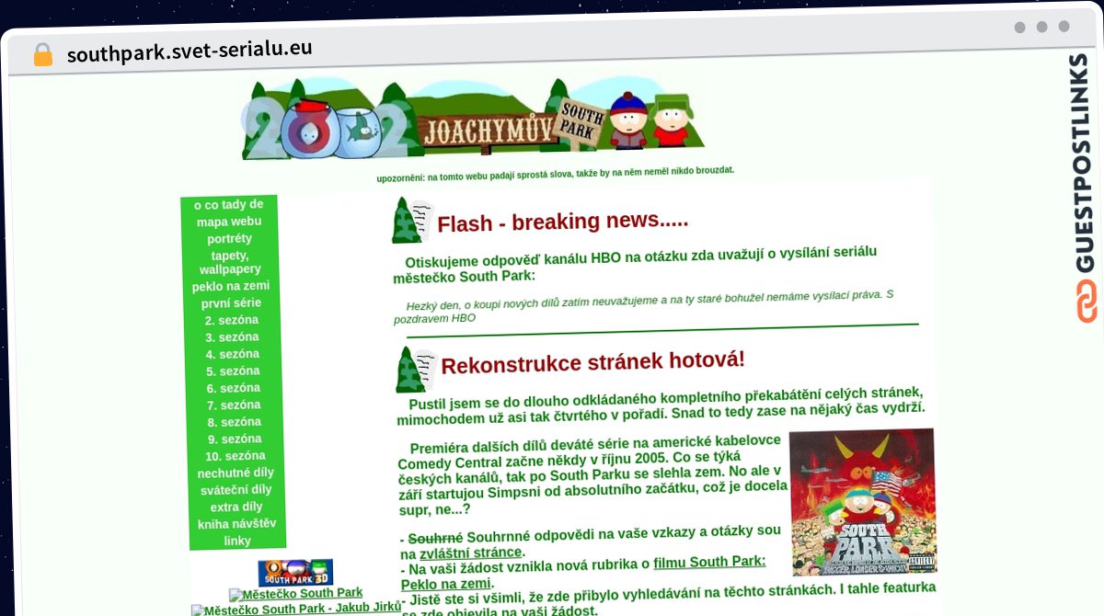This screenshot has width=1104, height=616.
Task: Select '4. sezóna' from the menu
Action: click(x=233, y=354)
